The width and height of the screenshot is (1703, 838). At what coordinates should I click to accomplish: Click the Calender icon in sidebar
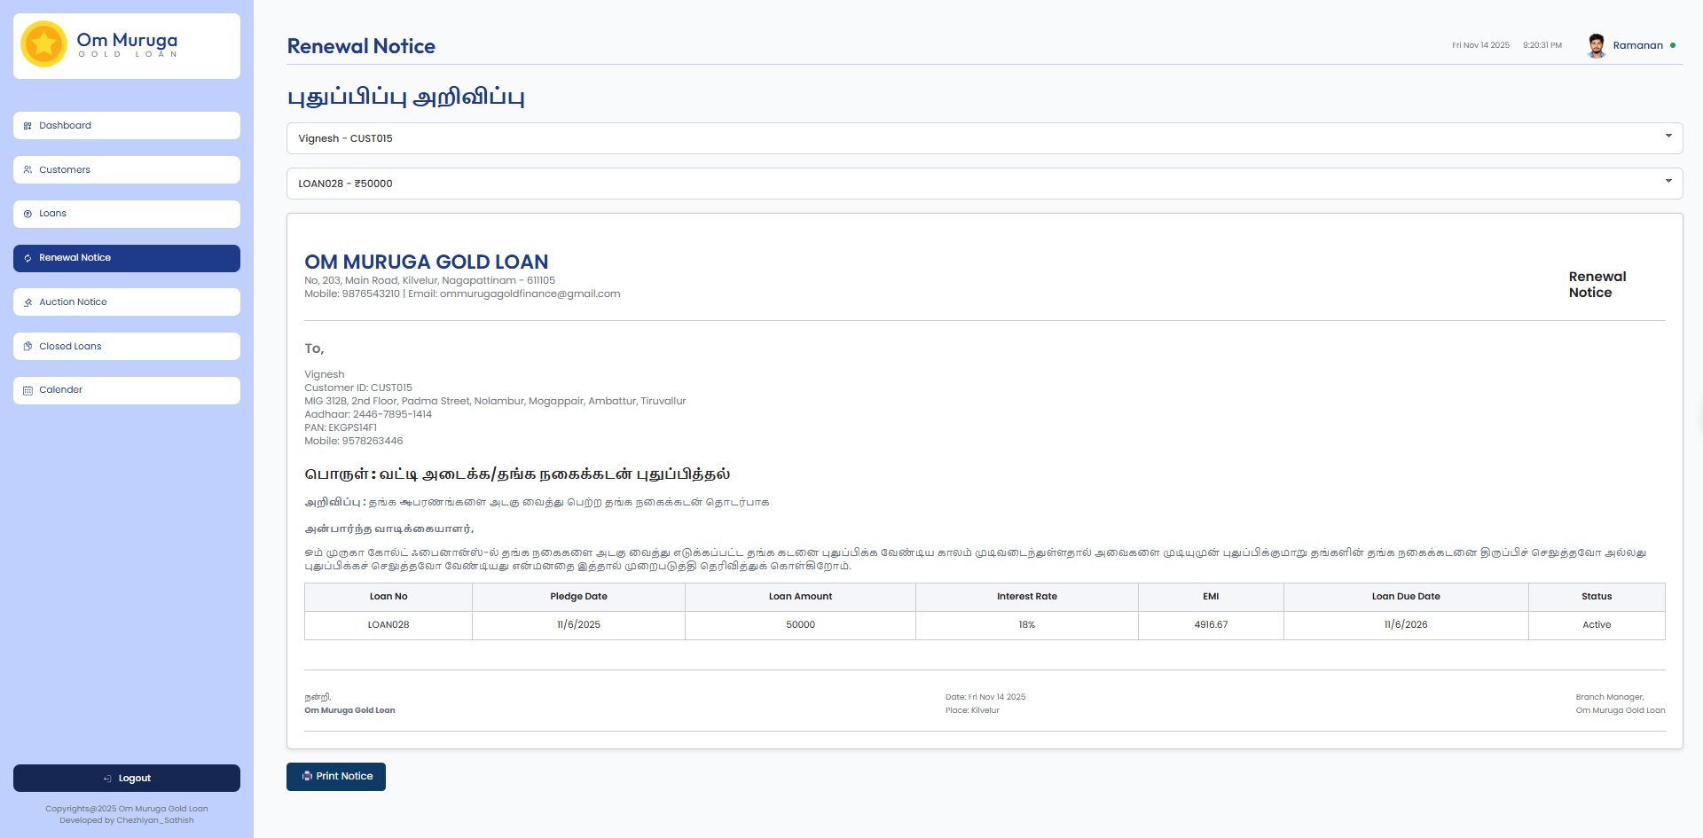[x=27, y=390]
